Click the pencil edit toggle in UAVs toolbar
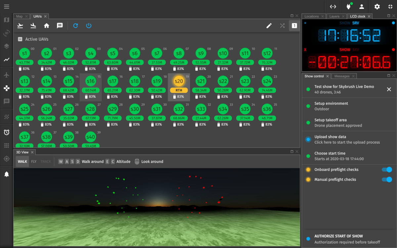This screenshot has height=248, width=397. point(269,25)
